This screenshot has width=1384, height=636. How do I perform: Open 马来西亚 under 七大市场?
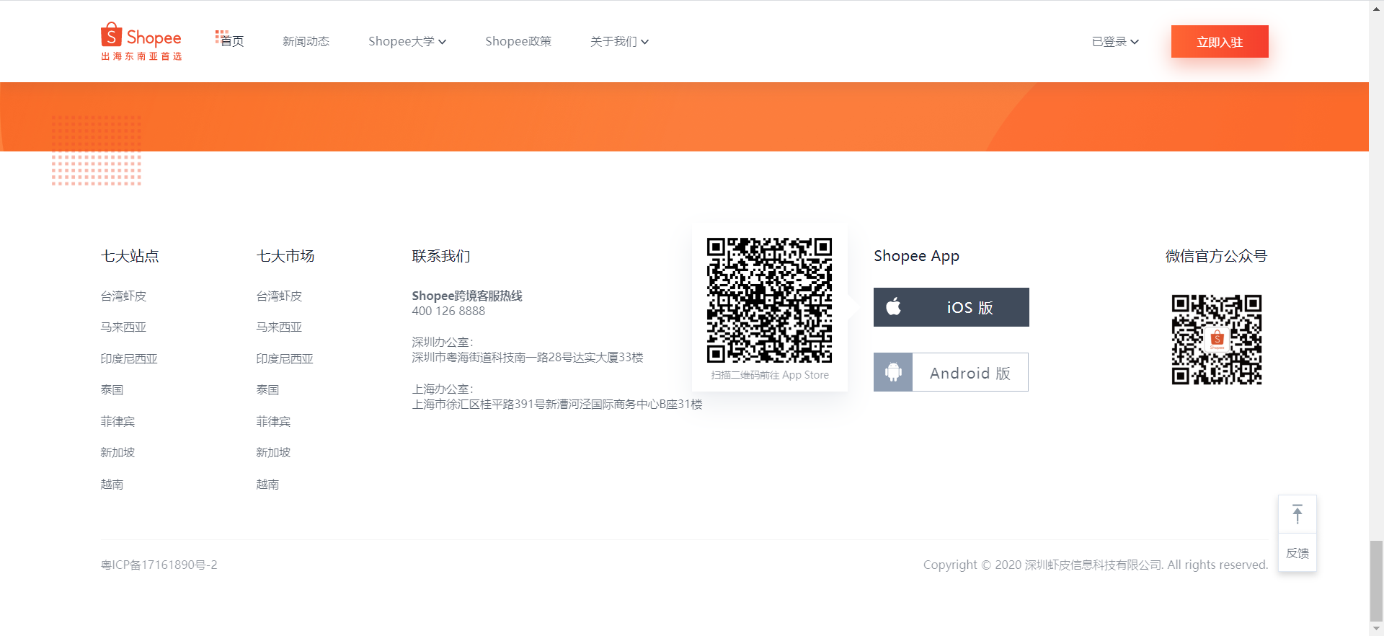tap(279, 327)
